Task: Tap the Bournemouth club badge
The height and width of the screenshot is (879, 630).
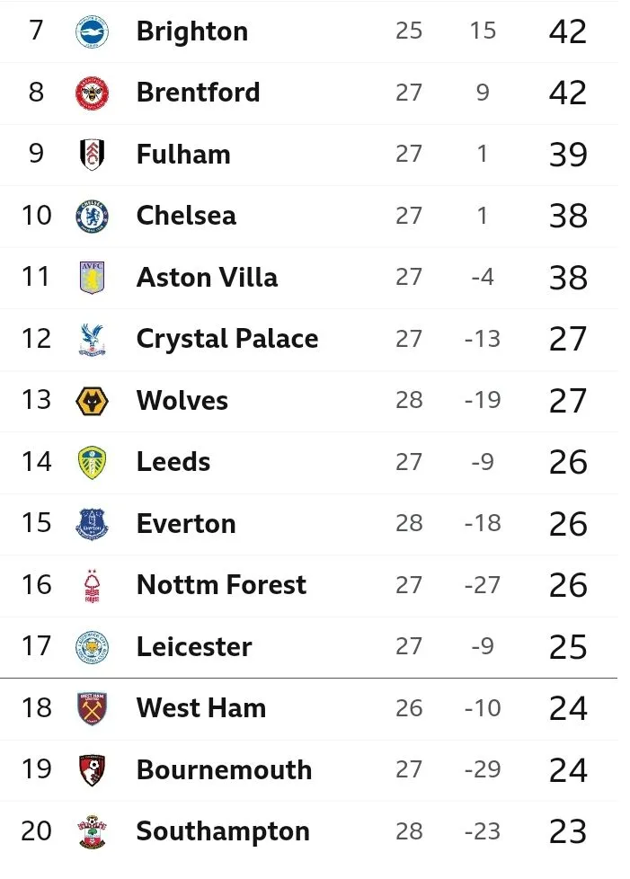Action: coord(92,770)
